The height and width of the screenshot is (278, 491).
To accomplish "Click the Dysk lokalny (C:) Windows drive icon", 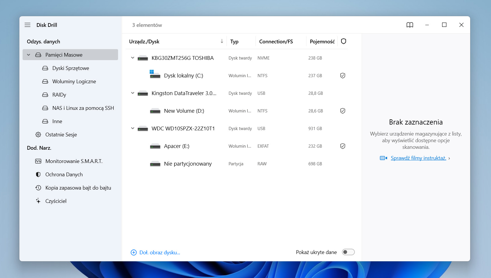I will point(155,74).
